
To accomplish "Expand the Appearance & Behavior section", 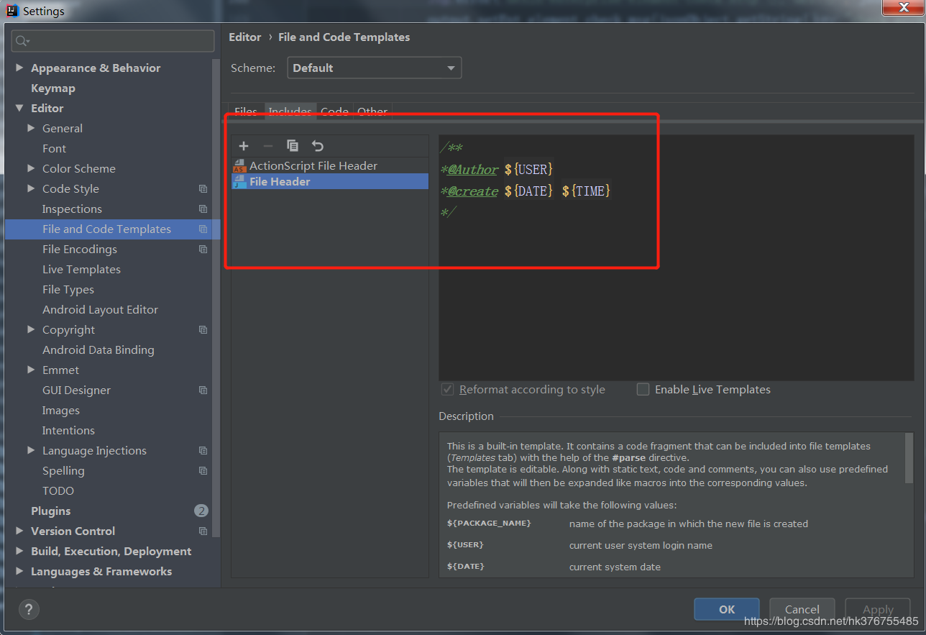I will coord(19,68).
